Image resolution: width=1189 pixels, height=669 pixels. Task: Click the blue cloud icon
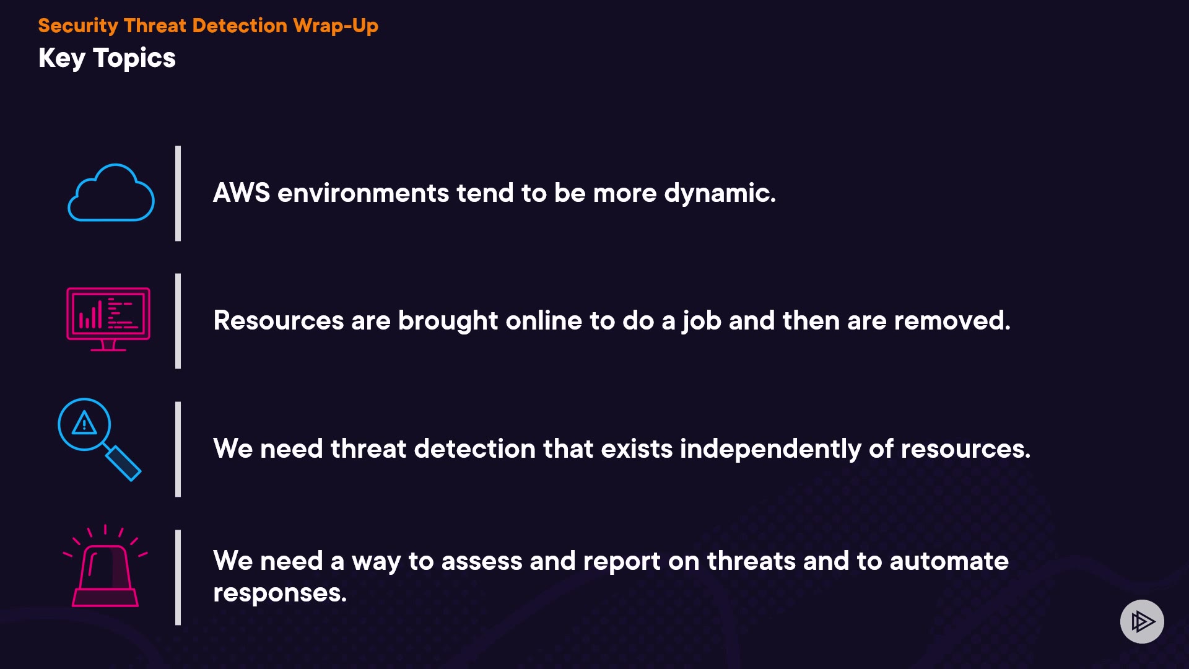pyautogui.click(x=111, y=193)
